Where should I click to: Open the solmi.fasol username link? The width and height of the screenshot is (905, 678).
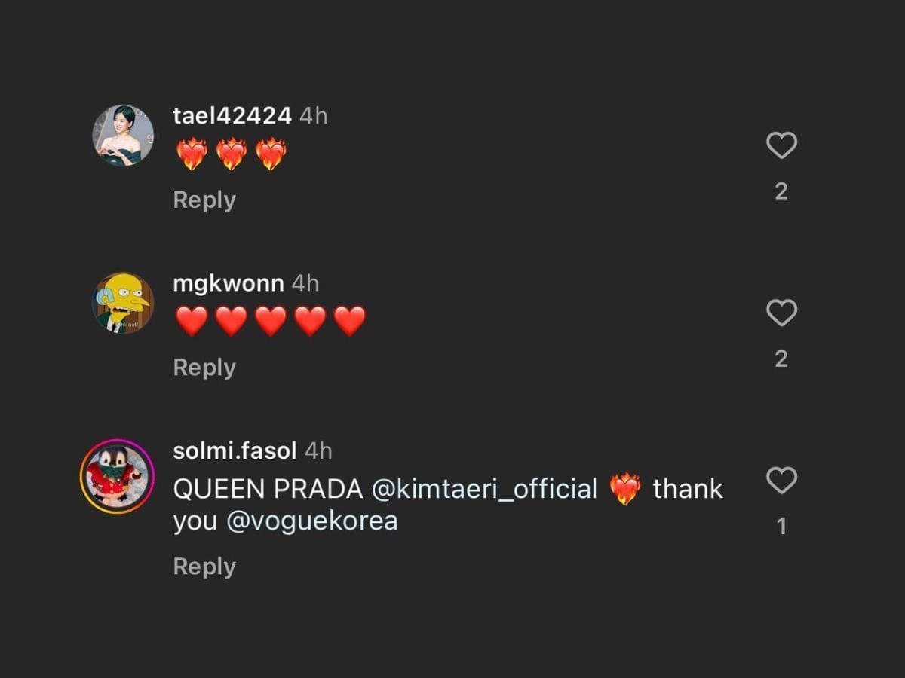(x=235, y=450)
